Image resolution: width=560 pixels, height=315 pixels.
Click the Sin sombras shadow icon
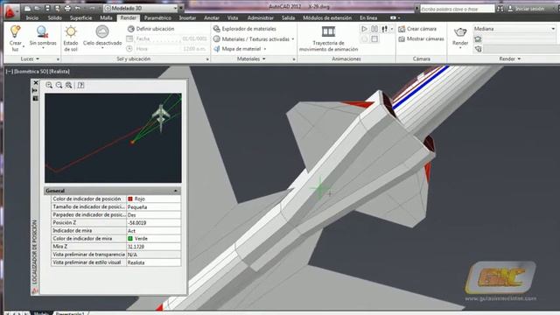click(43, 31)
